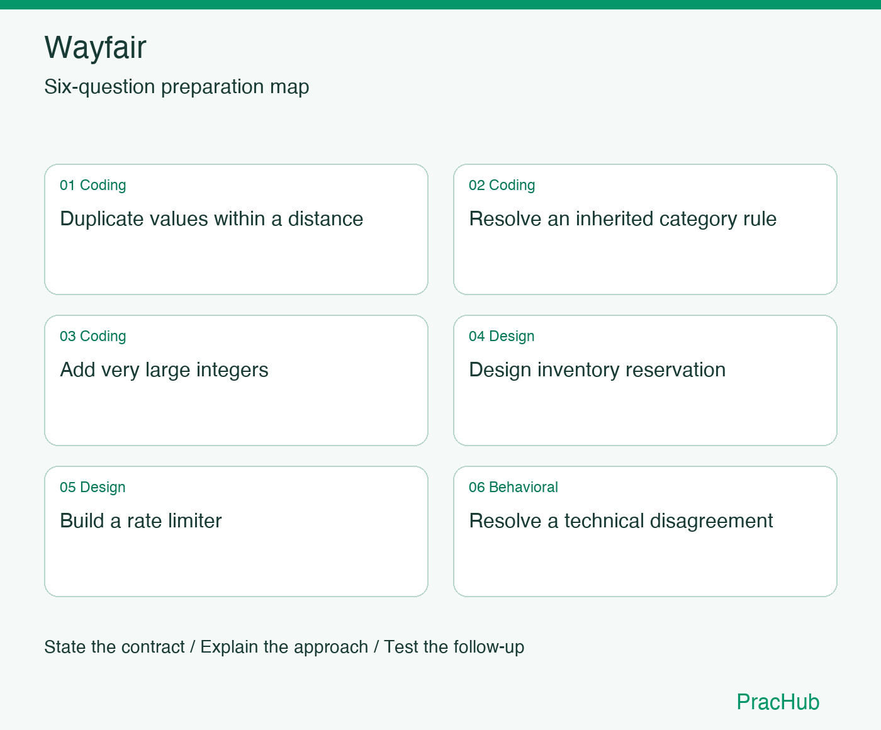Image resolution: width=881 pixels, height=730 pixels.
Task: Click the '04 Design' label
Action: point(502,336)
